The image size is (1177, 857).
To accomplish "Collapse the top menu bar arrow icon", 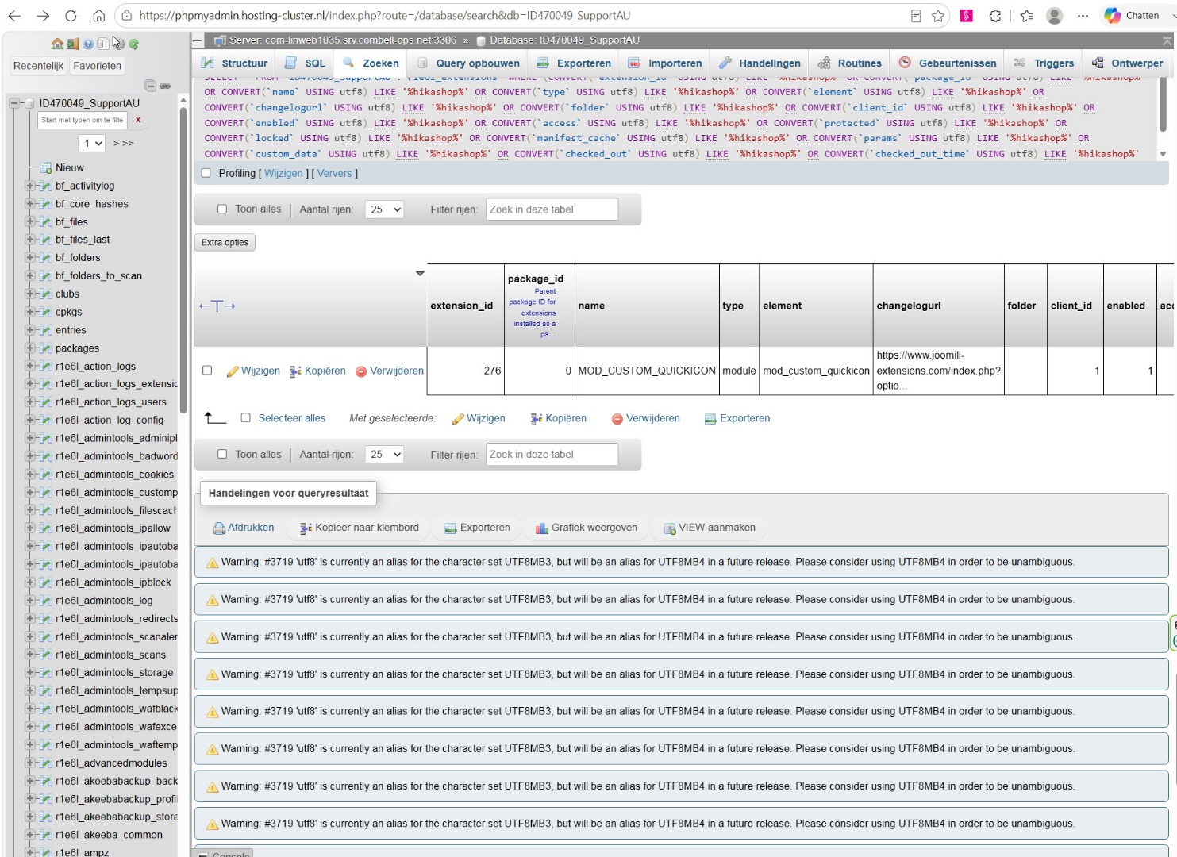I will pos(1167,40).
